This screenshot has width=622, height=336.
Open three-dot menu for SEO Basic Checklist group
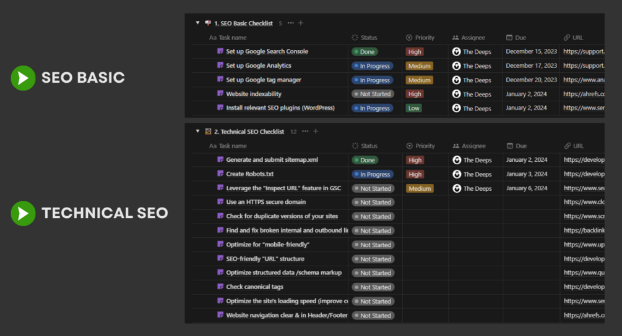[291, 23]
